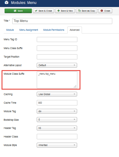Focus the Title field containing Top Menu
The height and width of the screenshot is (157, 119).
click(x=62, y=21)
